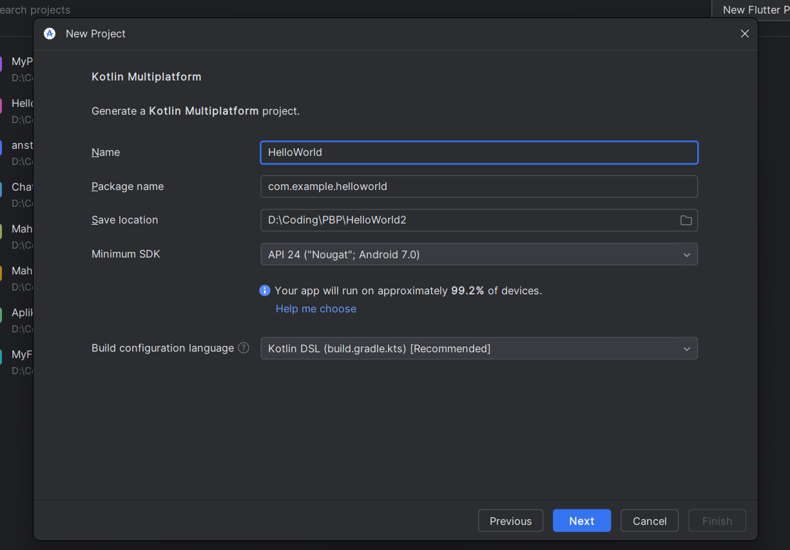Click the New Flutter Project button
The width and height of the screenshot is (790, 550).
coord(751,10)
